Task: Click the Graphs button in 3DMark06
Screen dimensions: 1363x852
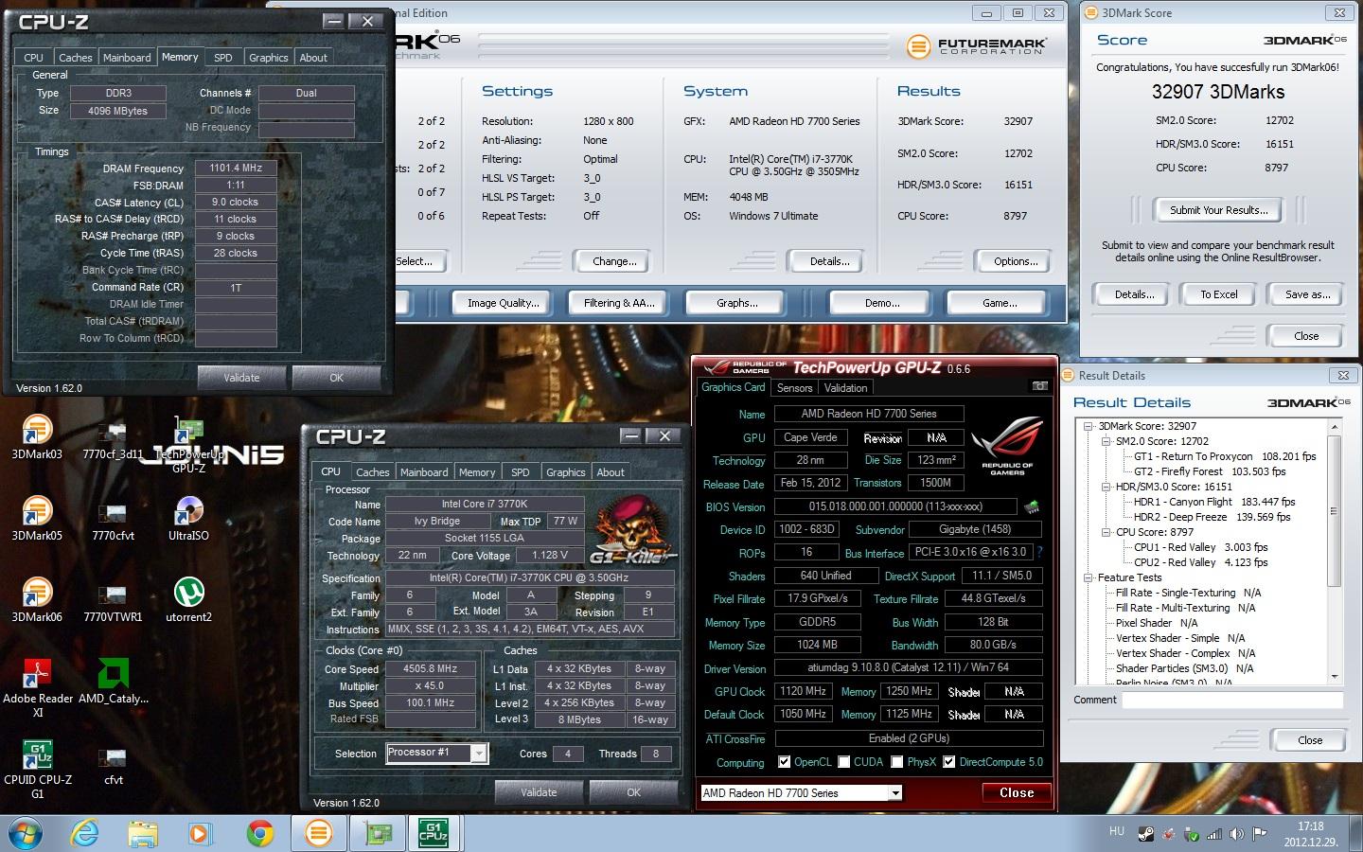Action: click(x=736, y=303)
